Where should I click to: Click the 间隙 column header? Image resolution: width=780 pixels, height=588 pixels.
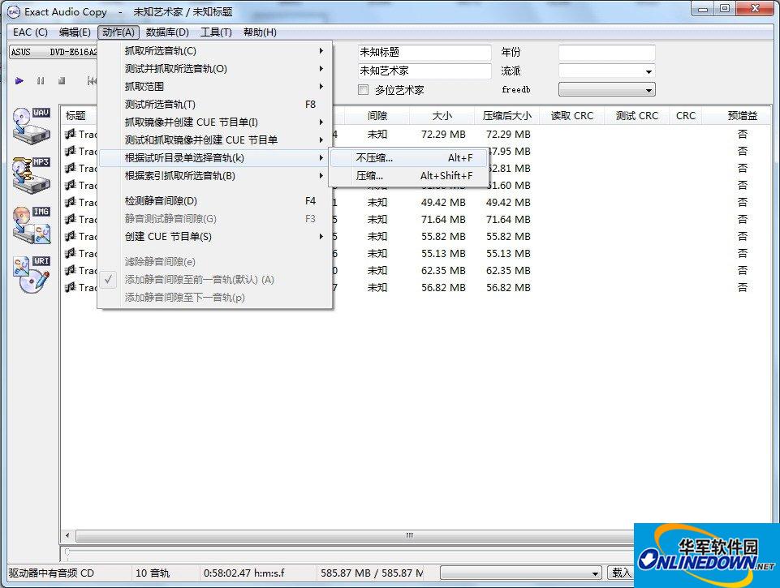pyautogui.click(x=377, y=116)
